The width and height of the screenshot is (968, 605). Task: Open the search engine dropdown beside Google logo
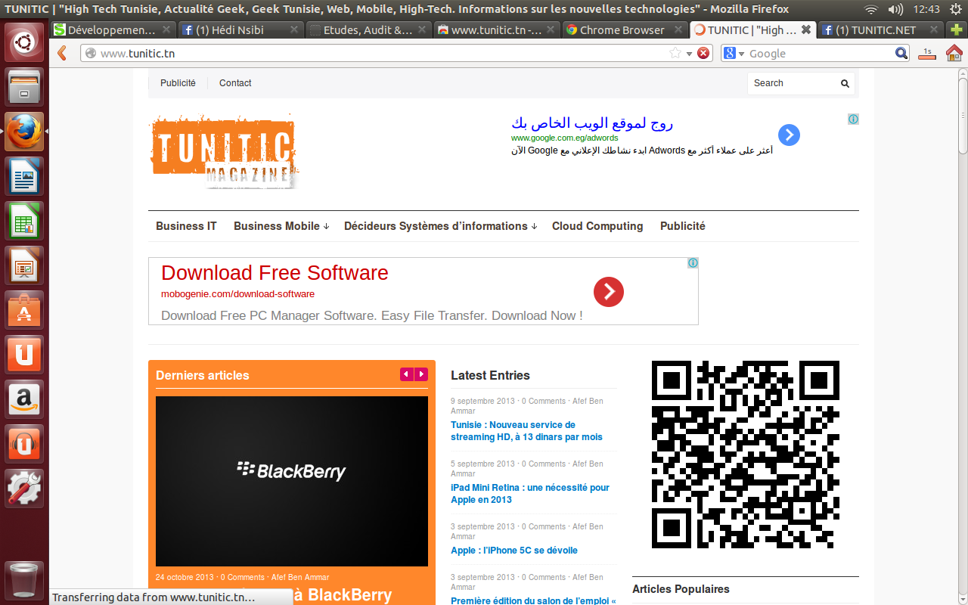point(740,53)
